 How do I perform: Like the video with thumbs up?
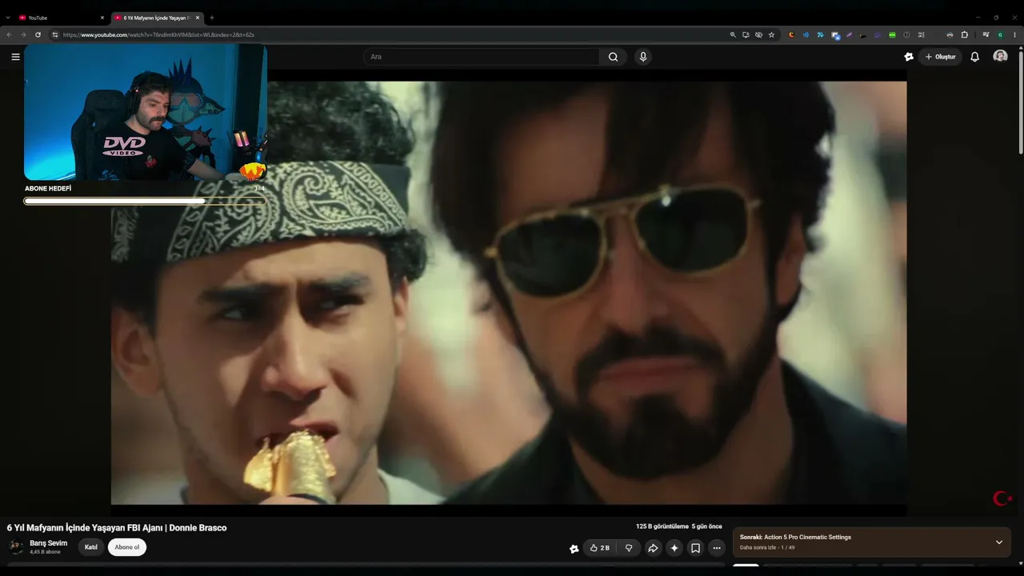pos(599,548)
